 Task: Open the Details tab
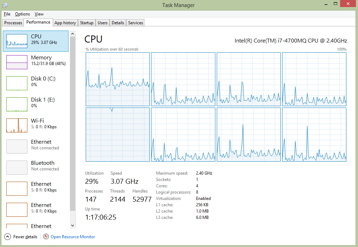(x=118, y=22)
